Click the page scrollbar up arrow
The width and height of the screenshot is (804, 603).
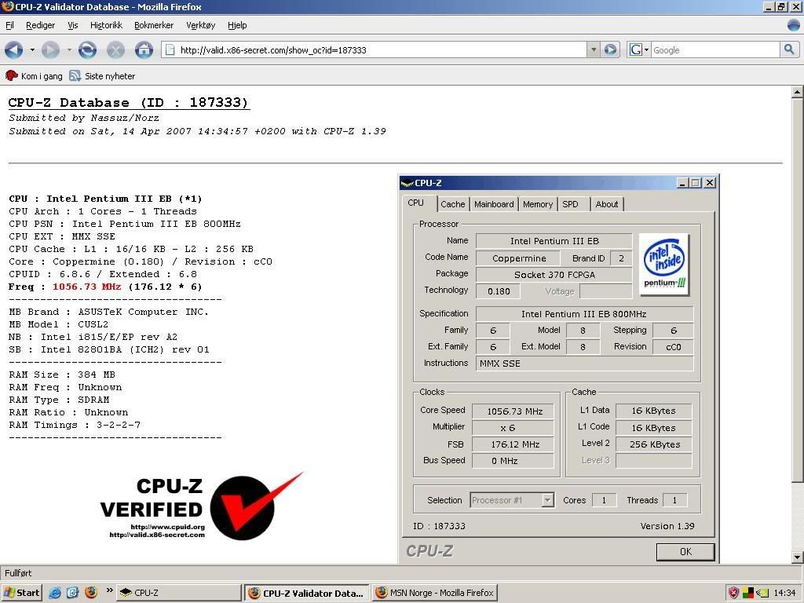tap(797, 93)
